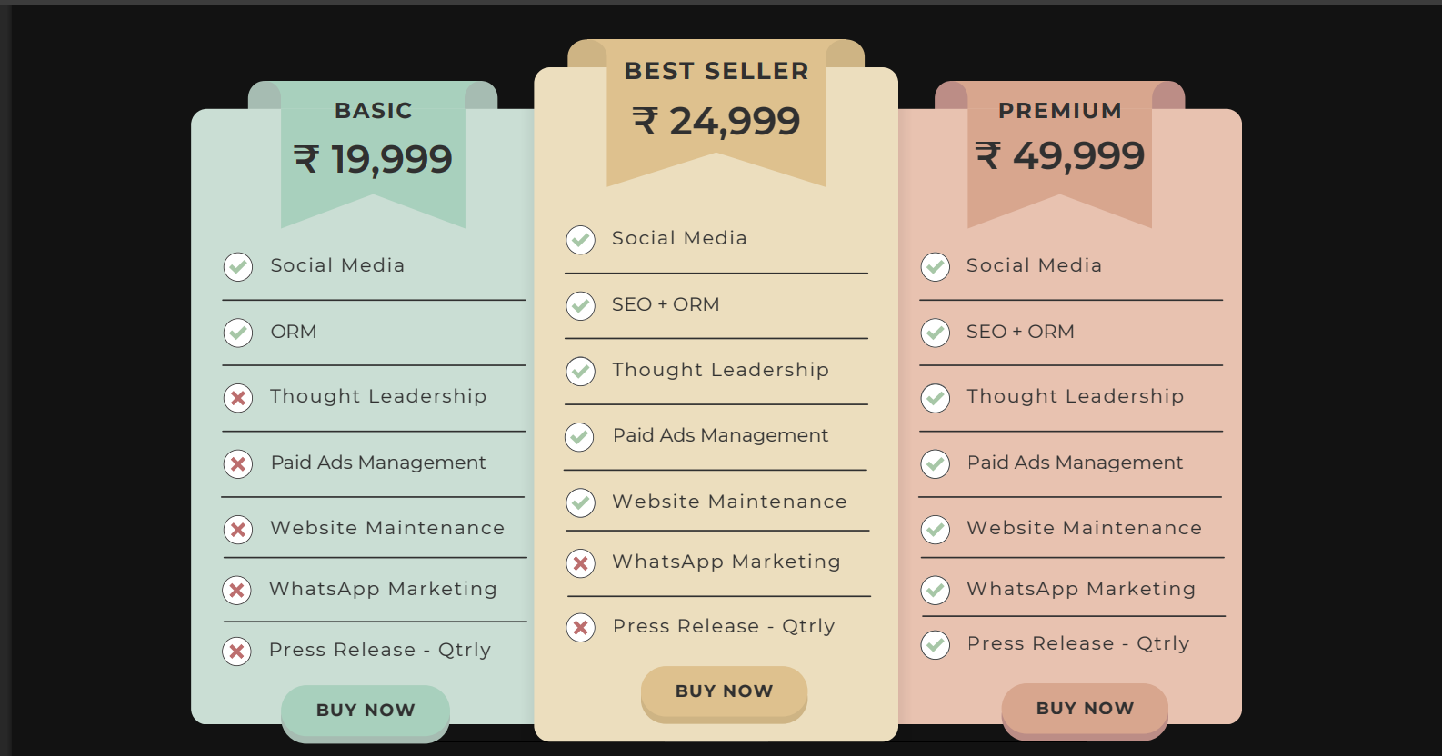Choose Buy Now under the Premium plan
1442x756 pixels.
point(1085,709)
